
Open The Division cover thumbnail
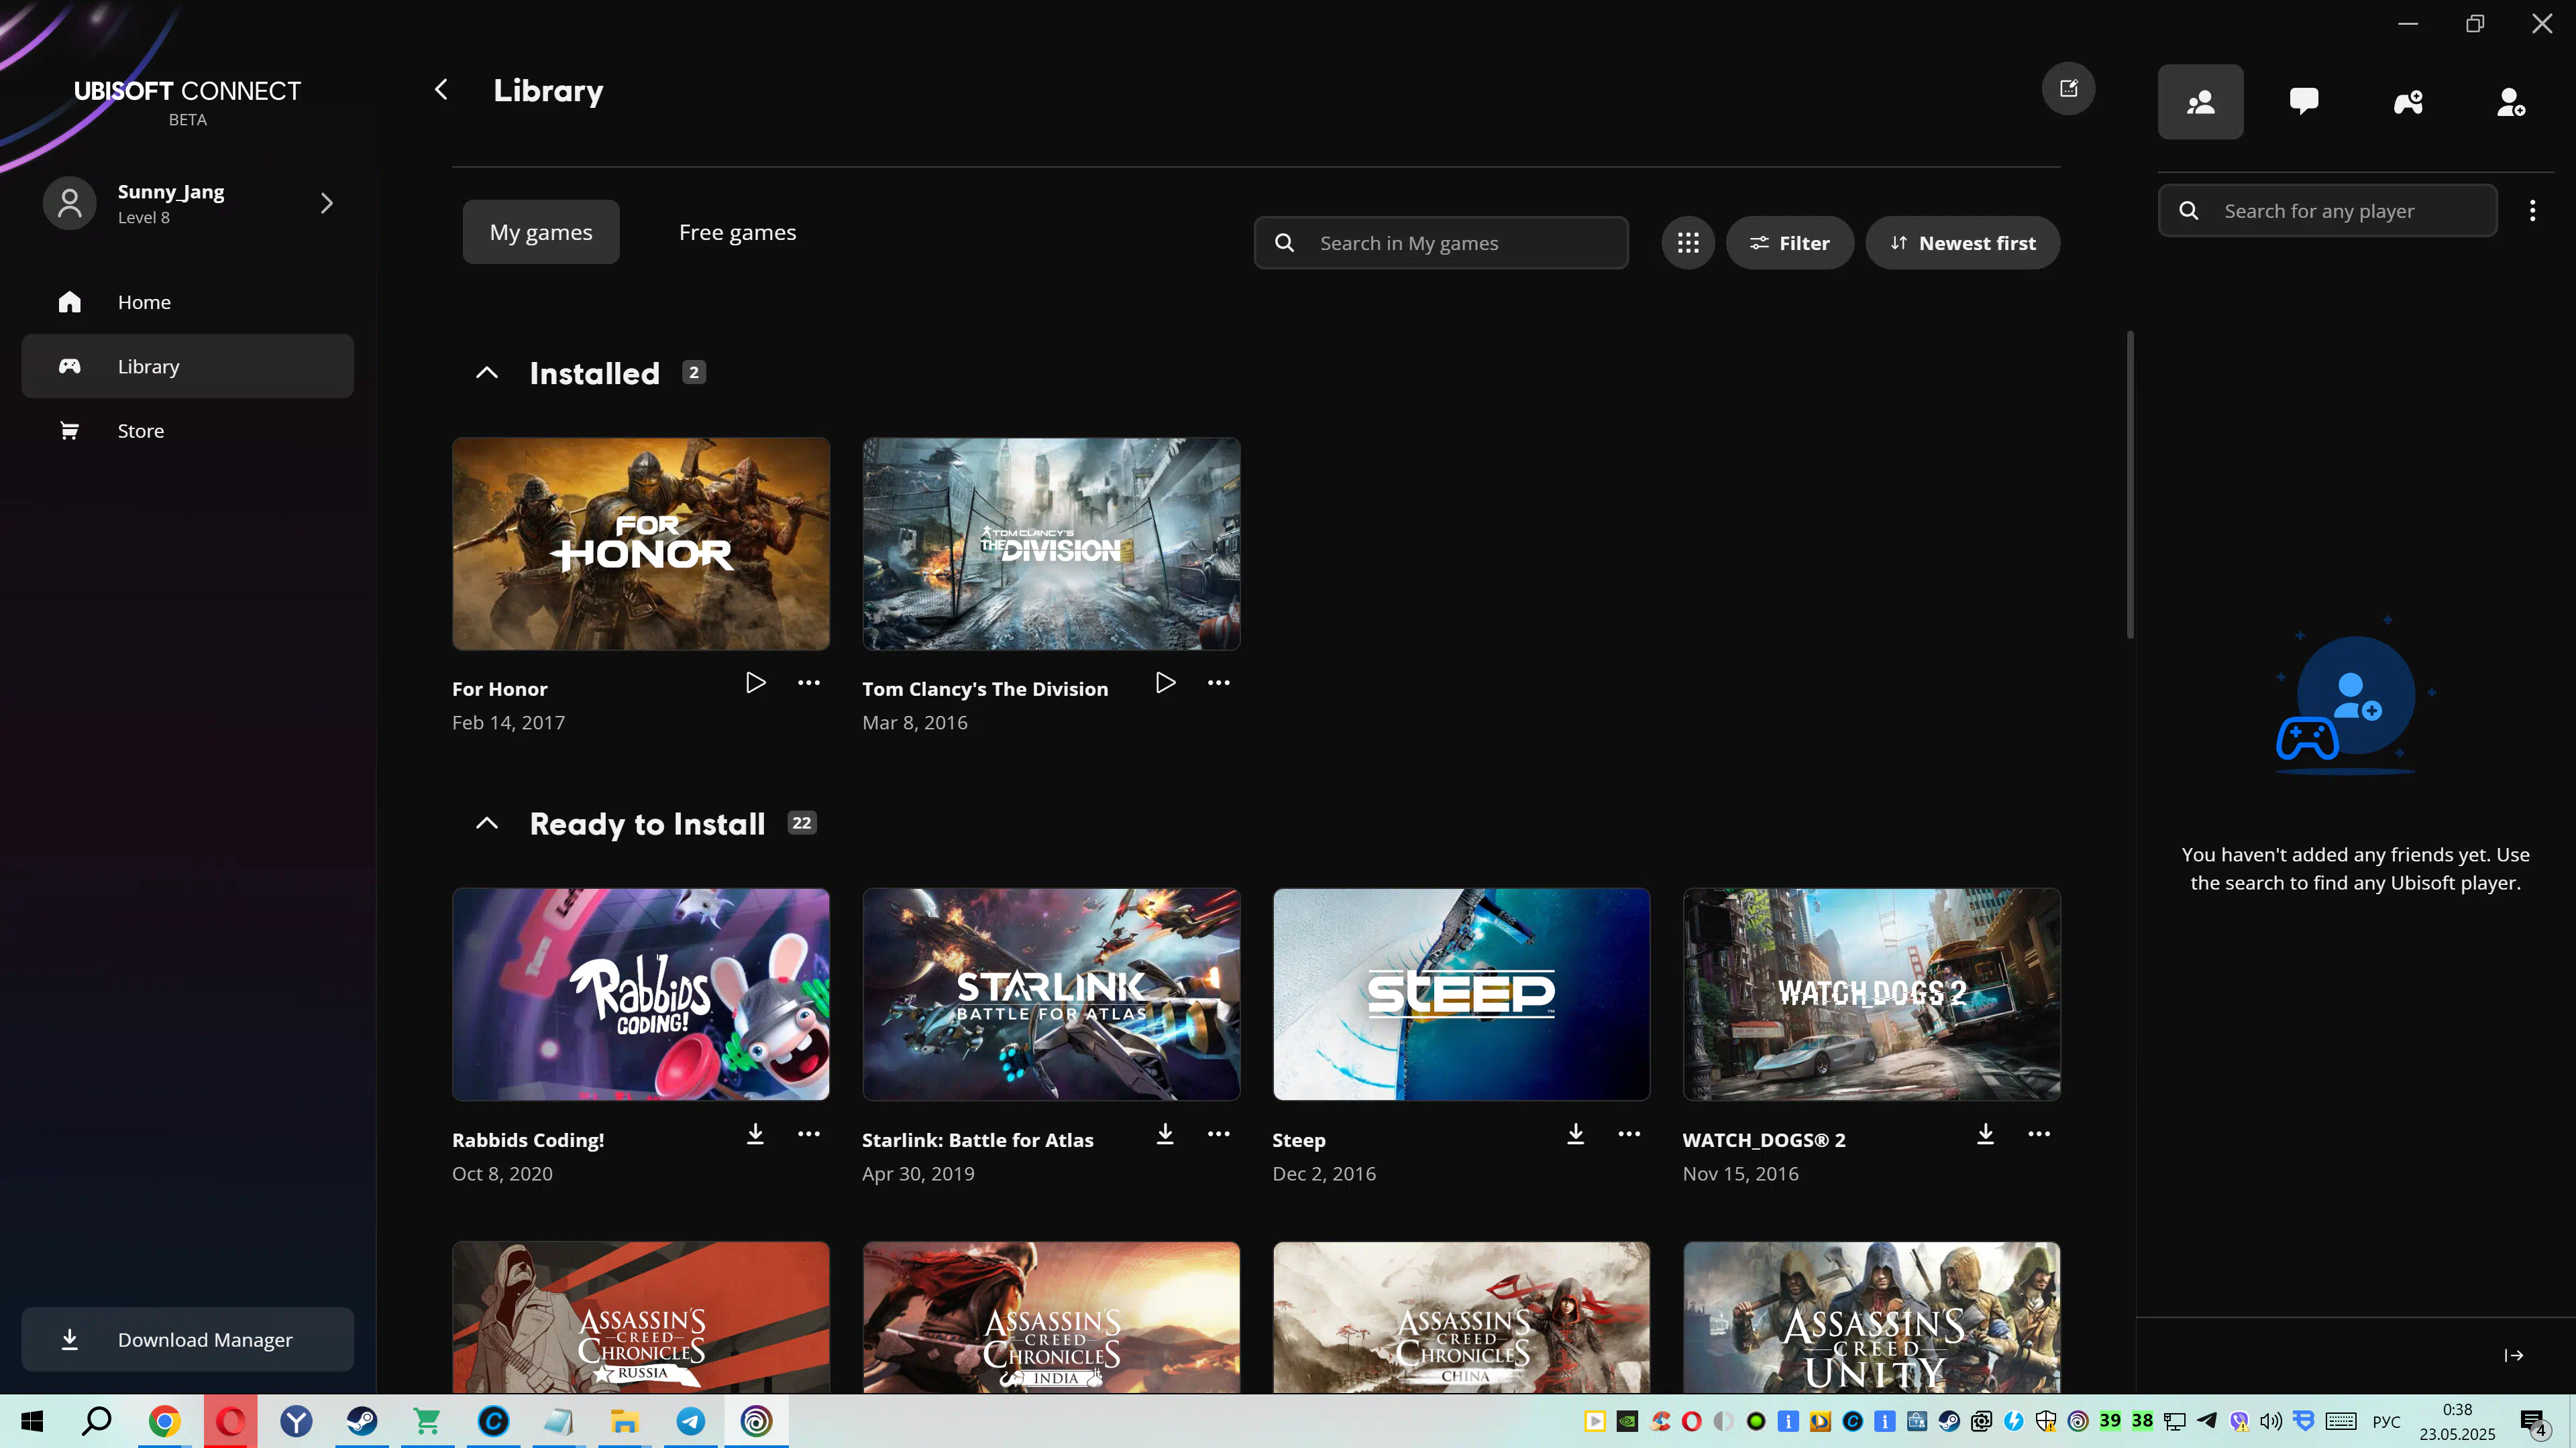[x=1051, y=544]
